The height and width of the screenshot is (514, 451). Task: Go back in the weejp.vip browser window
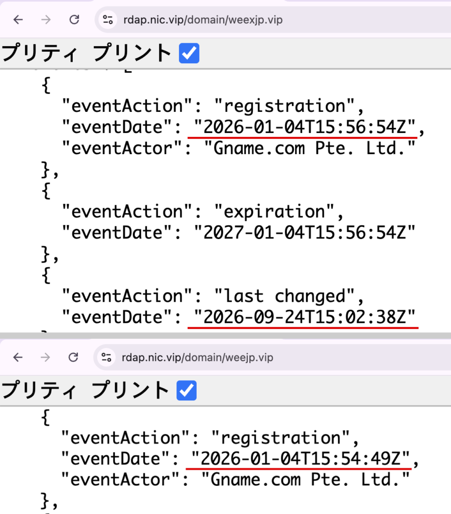click(18, 357)
